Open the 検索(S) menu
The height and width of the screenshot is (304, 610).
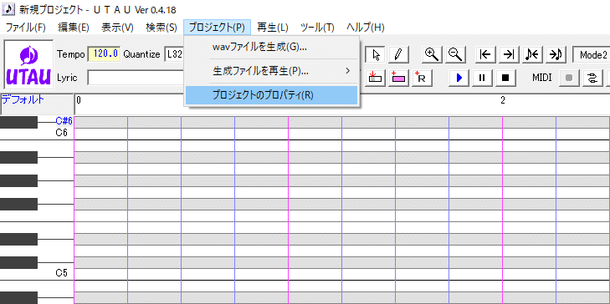click(x=161, y=28)
